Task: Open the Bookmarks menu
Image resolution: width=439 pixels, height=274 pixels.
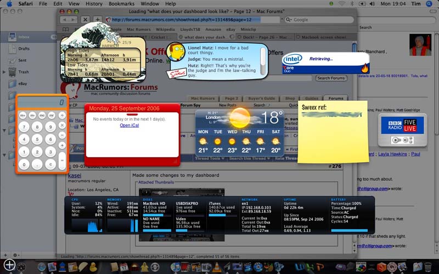Action: [121, 4]
